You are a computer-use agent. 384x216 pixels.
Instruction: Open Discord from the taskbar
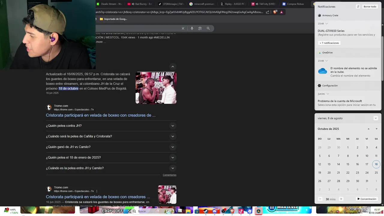pos(214,211)
